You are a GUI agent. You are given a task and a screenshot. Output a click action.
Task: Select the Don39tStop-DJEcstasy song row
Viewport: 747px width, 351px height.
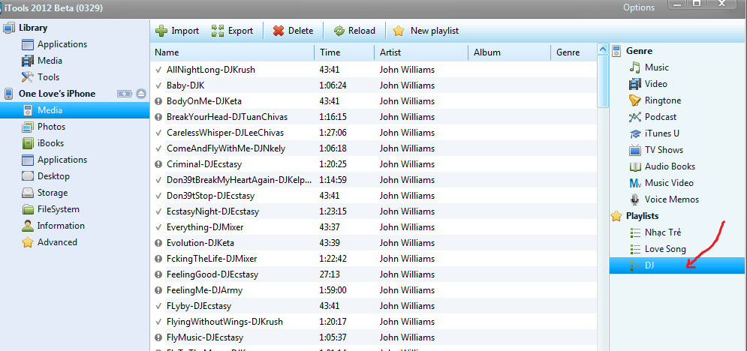pyautogui.click(x=374, y=196)
